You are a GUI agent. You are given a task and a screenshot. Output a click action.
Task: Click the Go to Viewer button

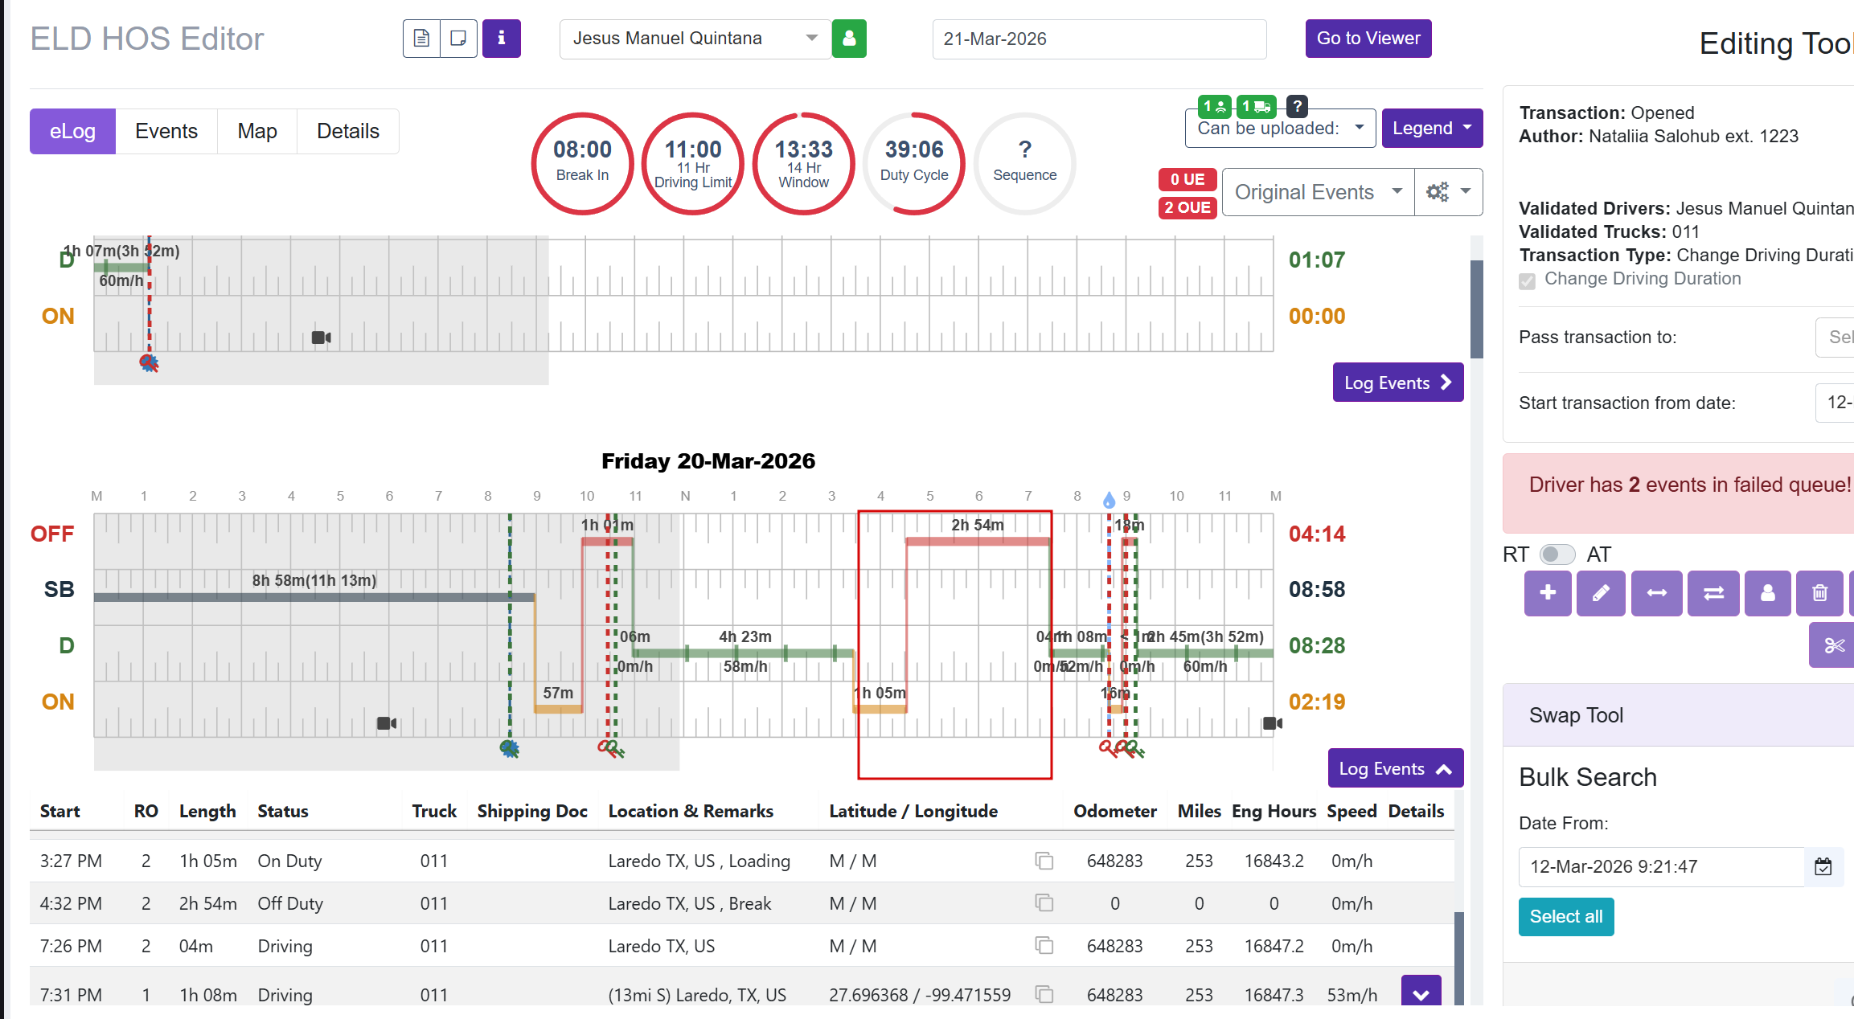pos(1368,39)
